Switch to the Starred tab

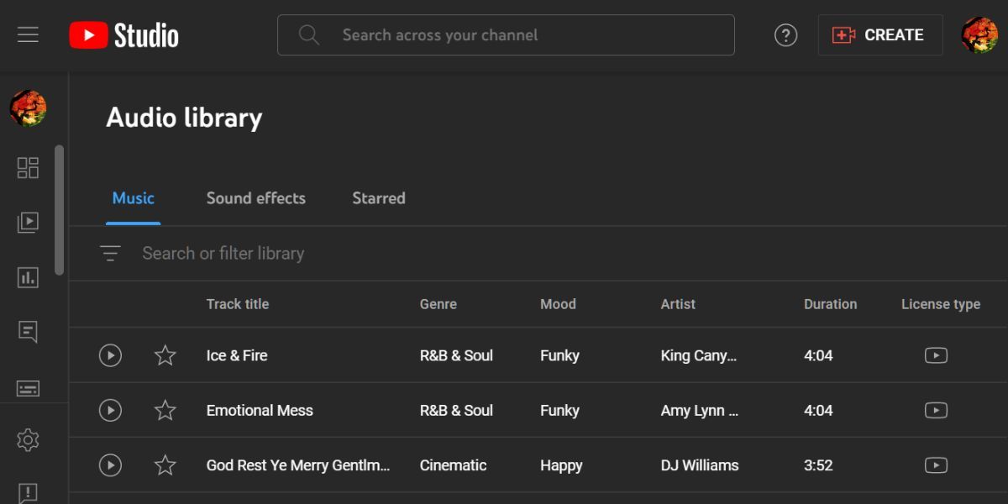(378, 198)
